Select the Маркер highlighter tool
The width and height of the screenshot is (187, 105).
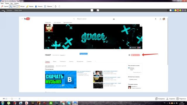click(x=30, y=6)
